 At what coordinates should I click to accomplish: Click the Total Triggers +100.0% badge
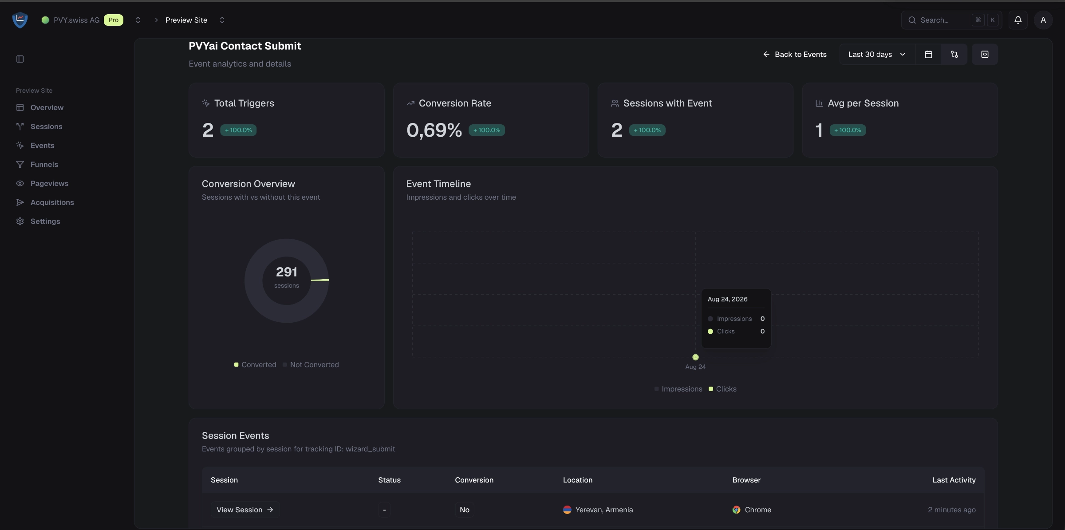pyautogui.click(x=238, y=130)
